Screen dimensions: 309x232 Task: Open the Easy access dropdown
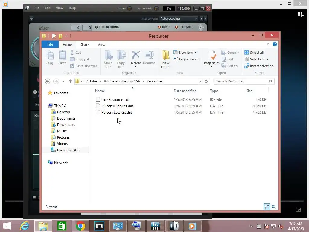coord(186,59)
